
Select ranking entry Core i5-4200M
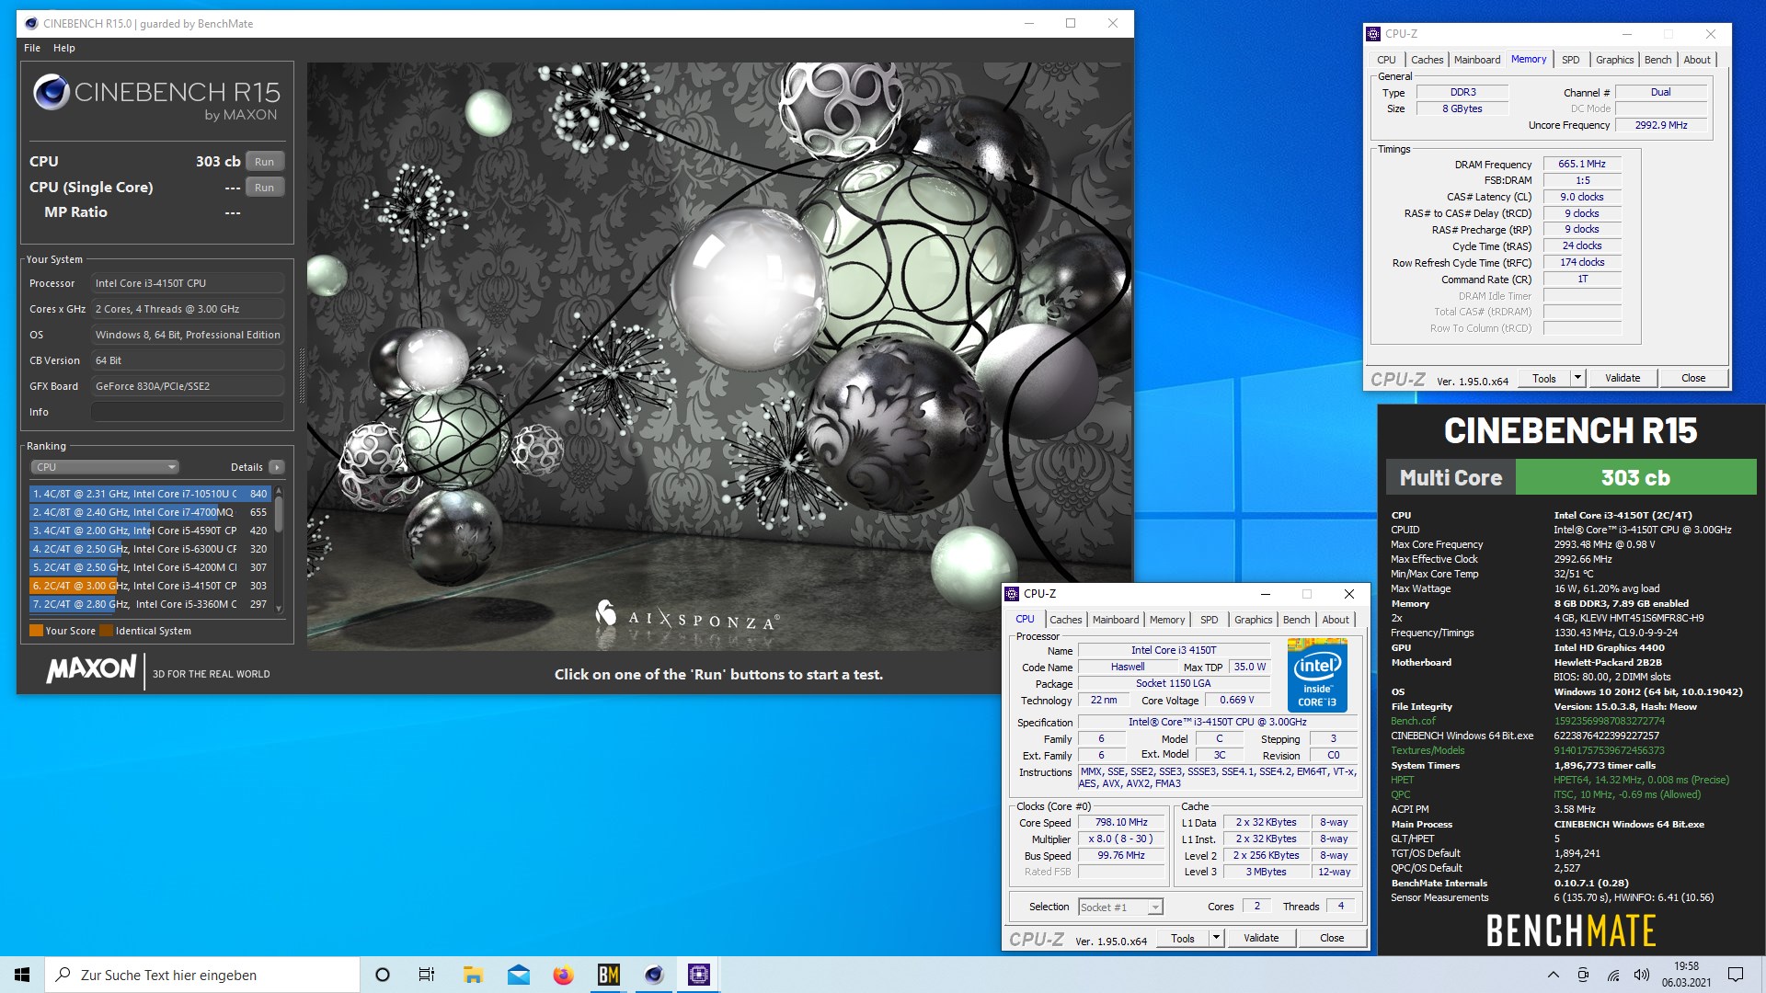(x=150, y=567)
